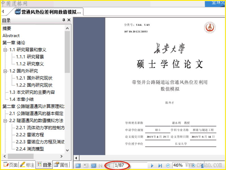Open the 标注 tab
226x170 pixels.
pos(27,165)
